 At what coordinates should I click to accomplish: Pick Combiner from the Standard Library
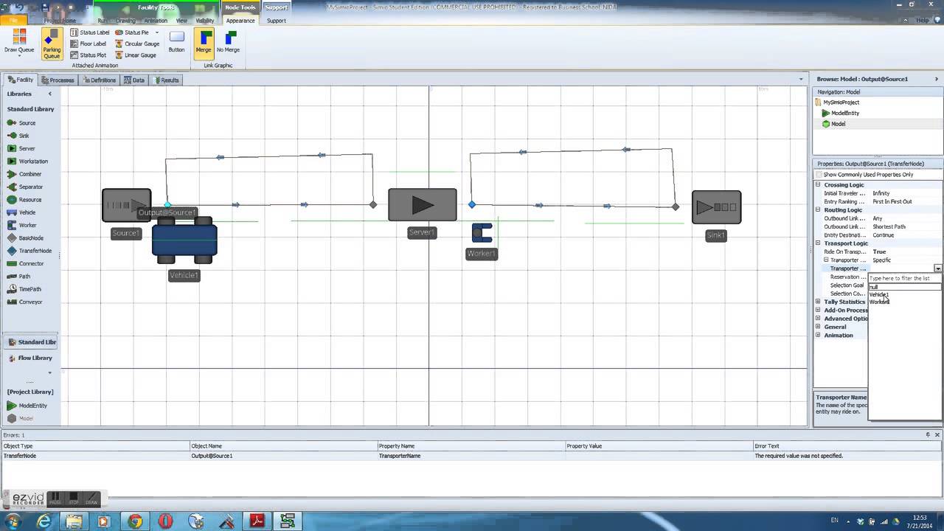coord(24,174)
